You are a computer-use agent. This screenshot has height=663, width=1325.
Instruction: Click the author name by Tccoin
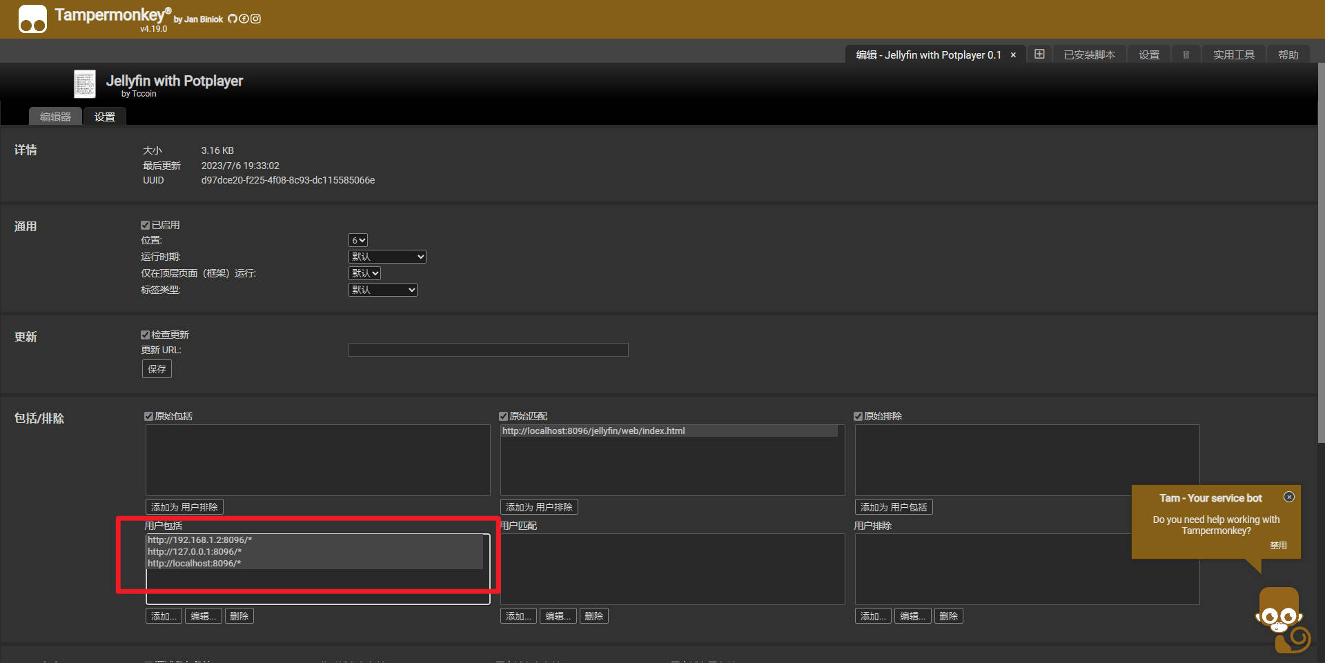click(x=139, y=94)
